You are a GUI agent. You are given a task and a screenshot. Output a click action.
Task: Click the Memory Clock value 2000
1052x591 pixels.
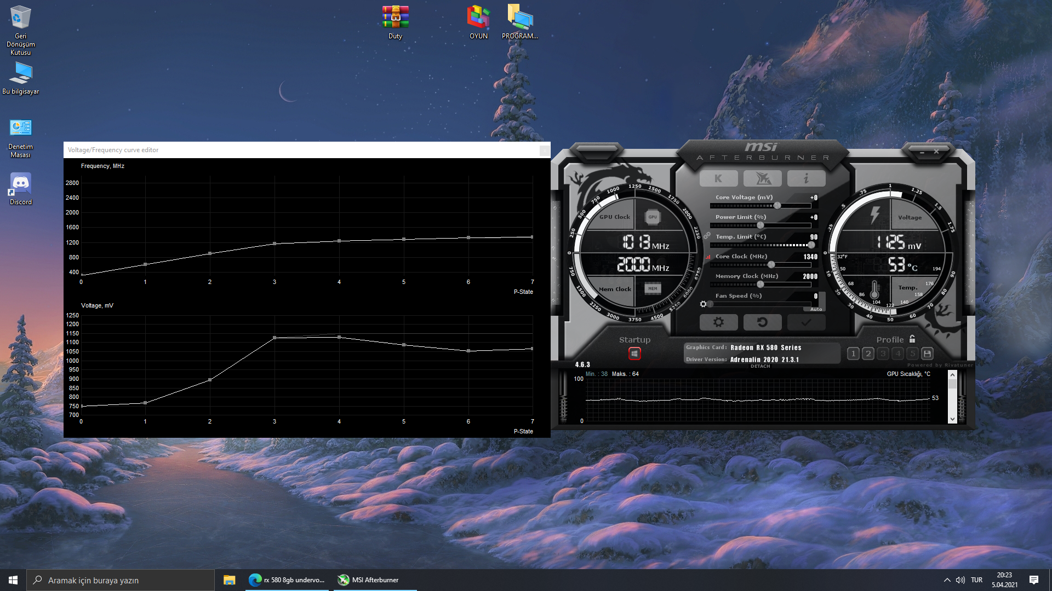tap(810, 276)
